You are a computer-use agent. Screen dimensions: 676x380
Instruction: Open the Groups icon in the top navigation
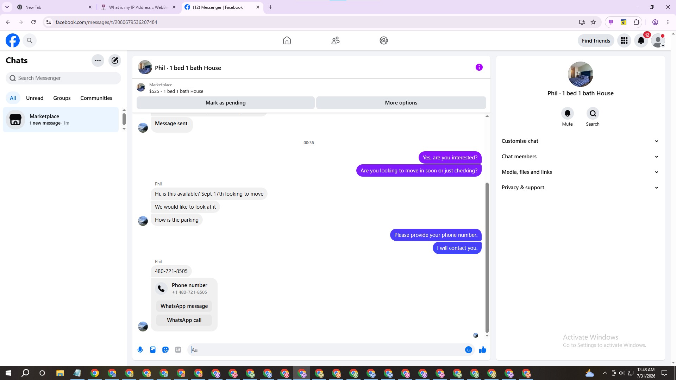click(x=384, y=40)
